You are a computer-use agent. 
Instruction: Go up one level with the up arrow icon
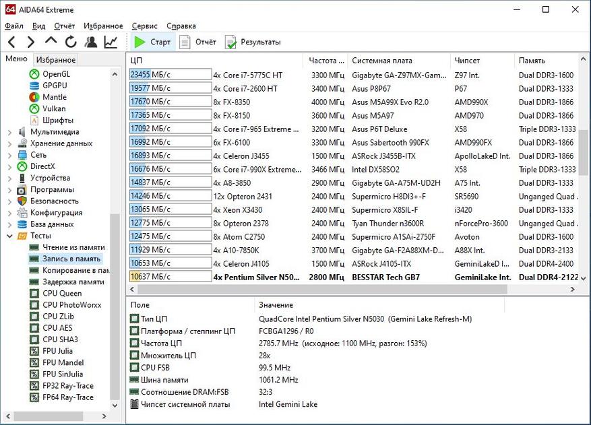coord(51,41)
